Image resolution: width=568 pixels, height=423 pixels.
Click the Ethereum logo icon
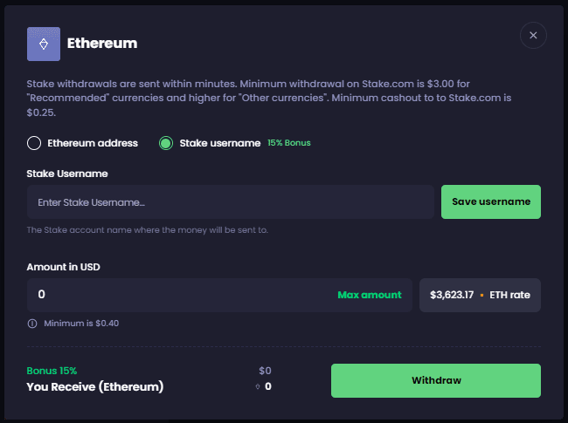tap(44, 44)
